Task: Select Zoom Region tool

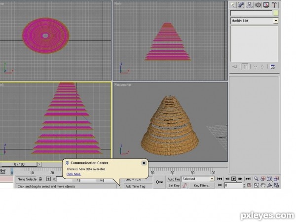Action: [256, 185]
